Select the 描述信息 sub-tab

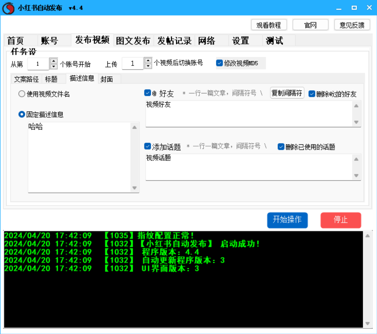coord(82,78)
